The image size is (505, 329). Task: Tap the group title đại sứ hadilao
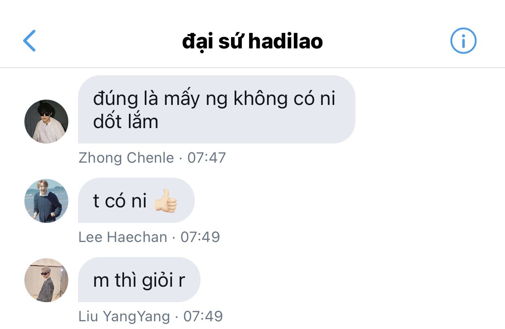(x=252, y=41)
